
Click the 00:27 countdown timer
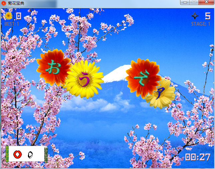click(x=198, y=157)
